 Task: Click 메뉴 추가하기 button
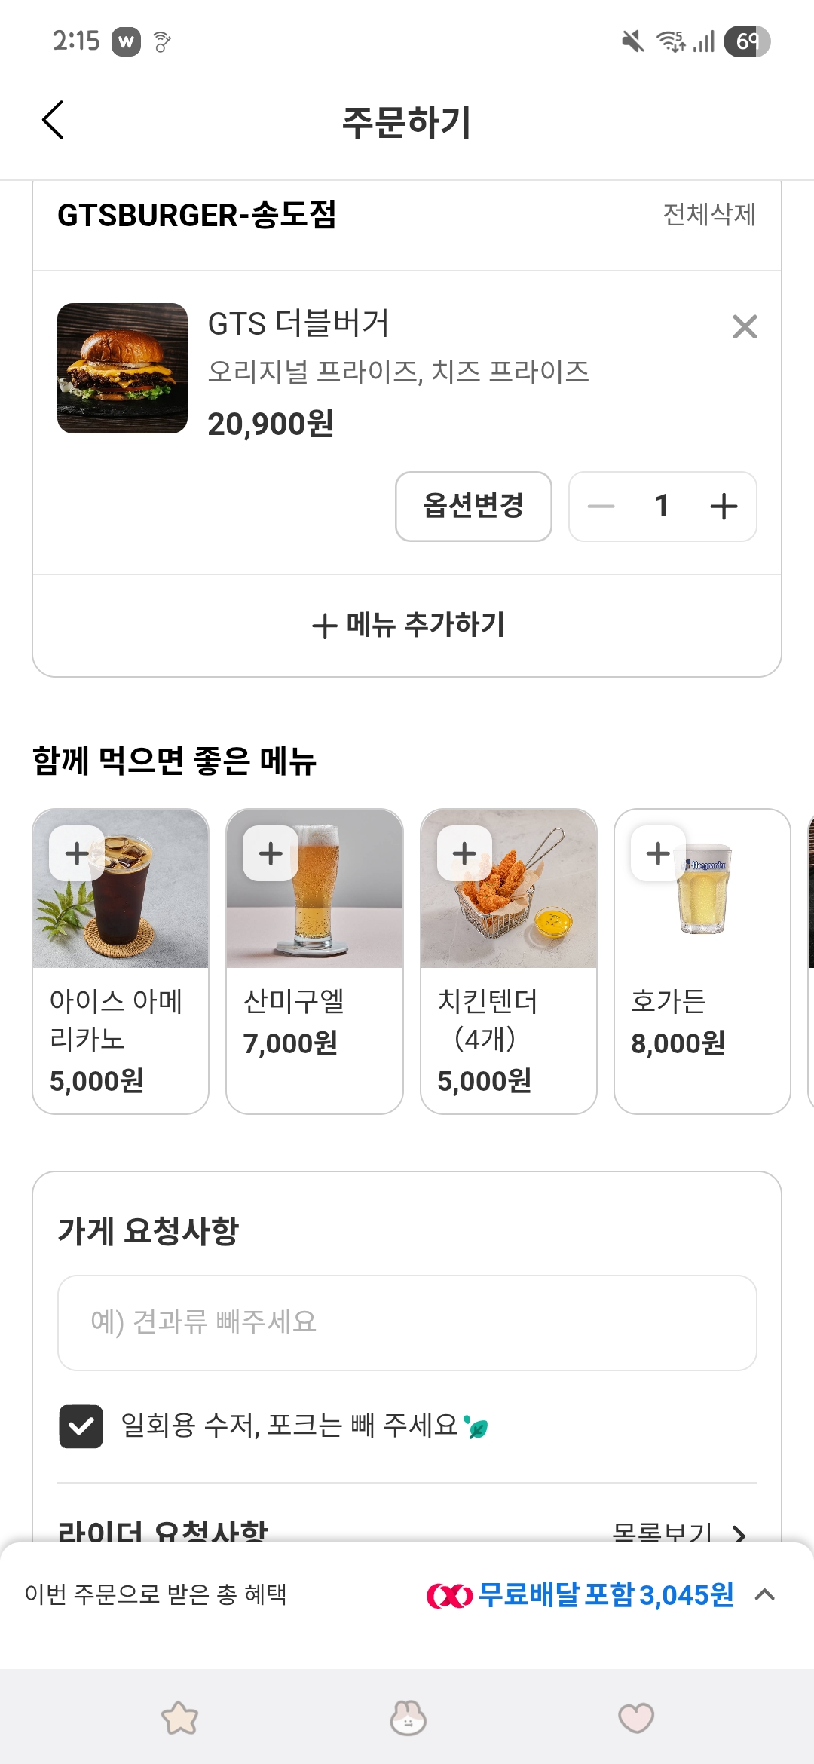coord(407,625)
